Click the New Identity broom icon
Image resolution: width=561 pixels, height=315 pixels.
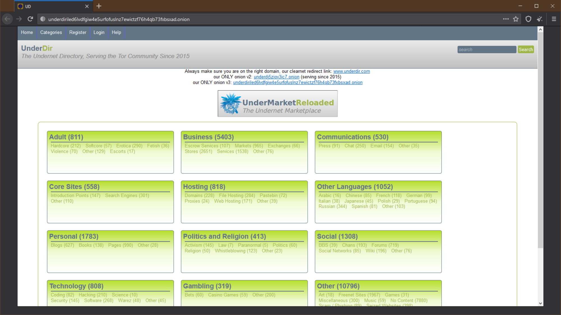click(540, 19)
